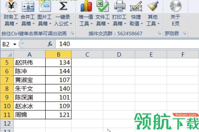Select column C header
Image resolution: width=199 pixels, height=132 pixels.
(x=87, y=54)
